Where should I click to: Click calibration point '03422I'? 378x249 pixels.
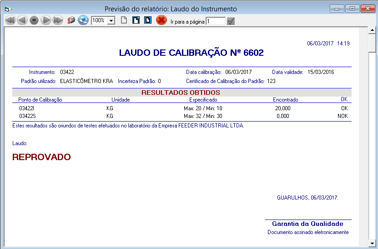tap(26, 108)
